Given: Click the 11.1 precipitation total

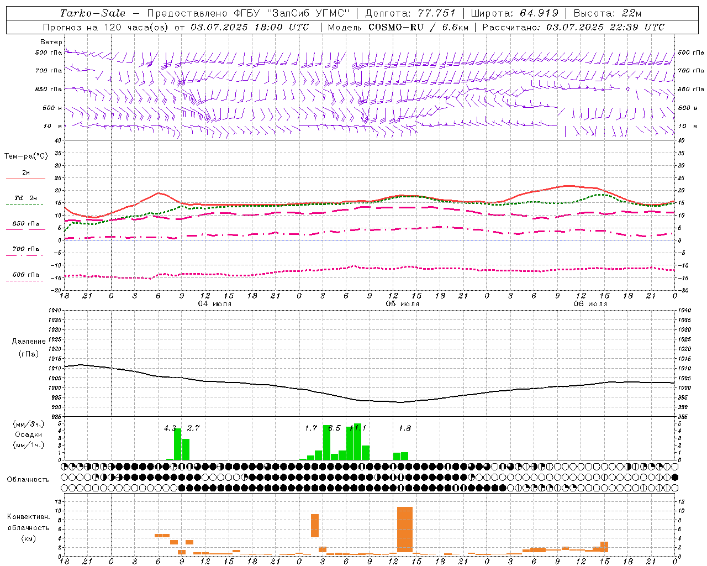Looking at the screenshot, I should coord(358,428).
